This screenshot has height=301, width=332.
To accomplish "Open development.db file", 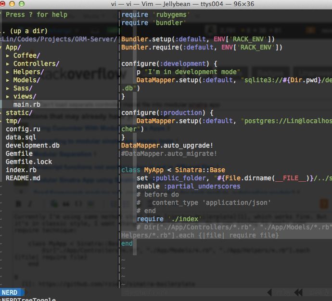I will pos(33,146).
